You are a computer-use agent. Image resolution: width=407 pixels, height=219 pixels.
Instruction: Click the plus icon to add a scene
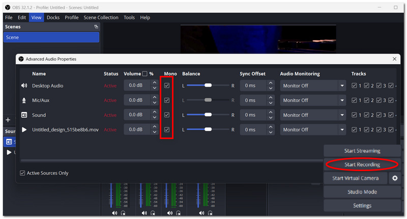[8, 120]
